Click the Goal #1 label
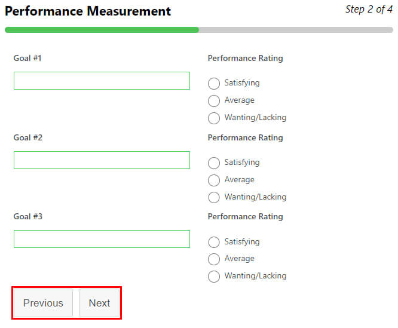398x328 pixels. pyautogui.click(x=27, y=58)
